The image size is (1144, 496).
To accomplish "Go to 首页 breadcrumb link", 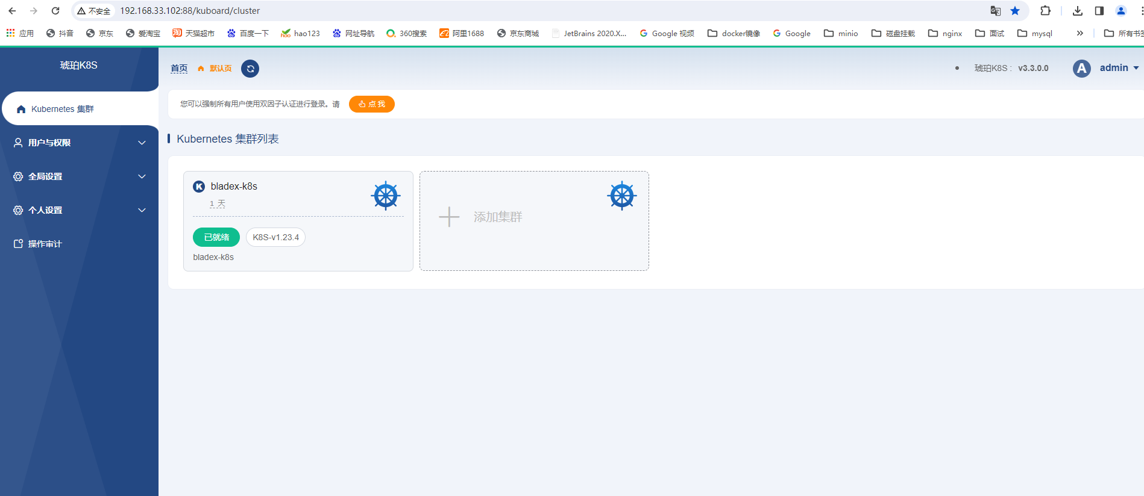I will (x=179, y=69).
